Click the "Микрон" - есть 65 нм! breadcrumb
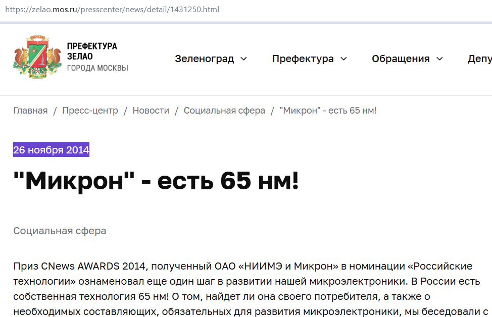Viewport: 492px width, 317px height. pyautogui.click(x=328, y=111)
